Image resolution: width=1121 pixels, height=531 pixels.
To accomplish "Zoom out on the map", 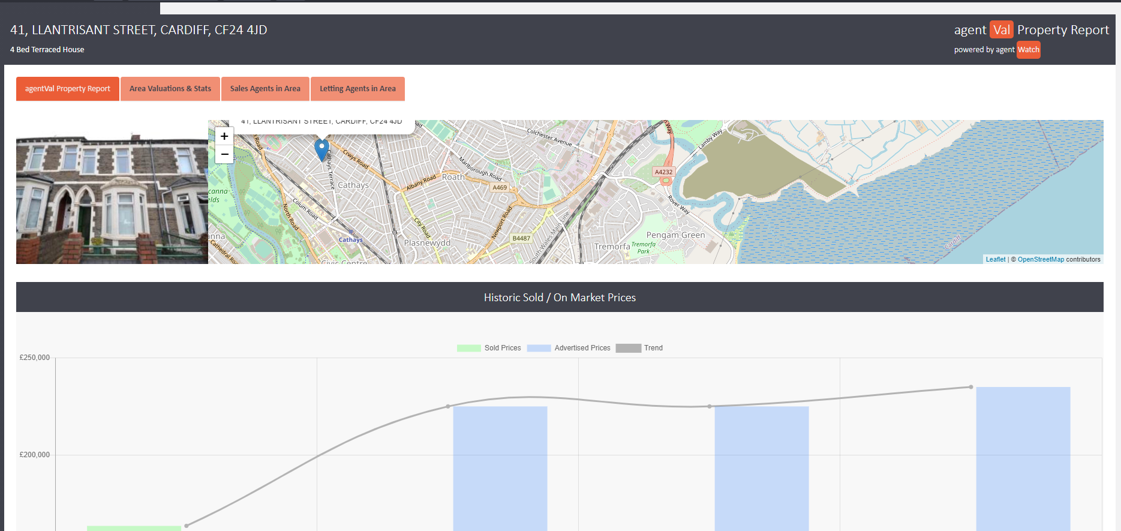I will point(224,154).
